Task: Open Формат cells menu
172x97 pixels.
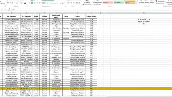Action: coord(152,2)
